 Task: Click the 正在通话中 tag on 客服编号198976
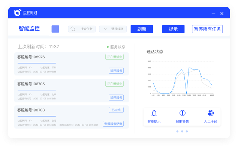[115, 57]
